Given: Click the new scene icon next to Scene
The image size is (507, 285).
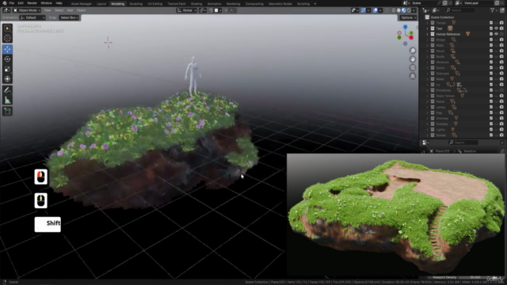Looking at the screenshot, I should tap(445, 3).
